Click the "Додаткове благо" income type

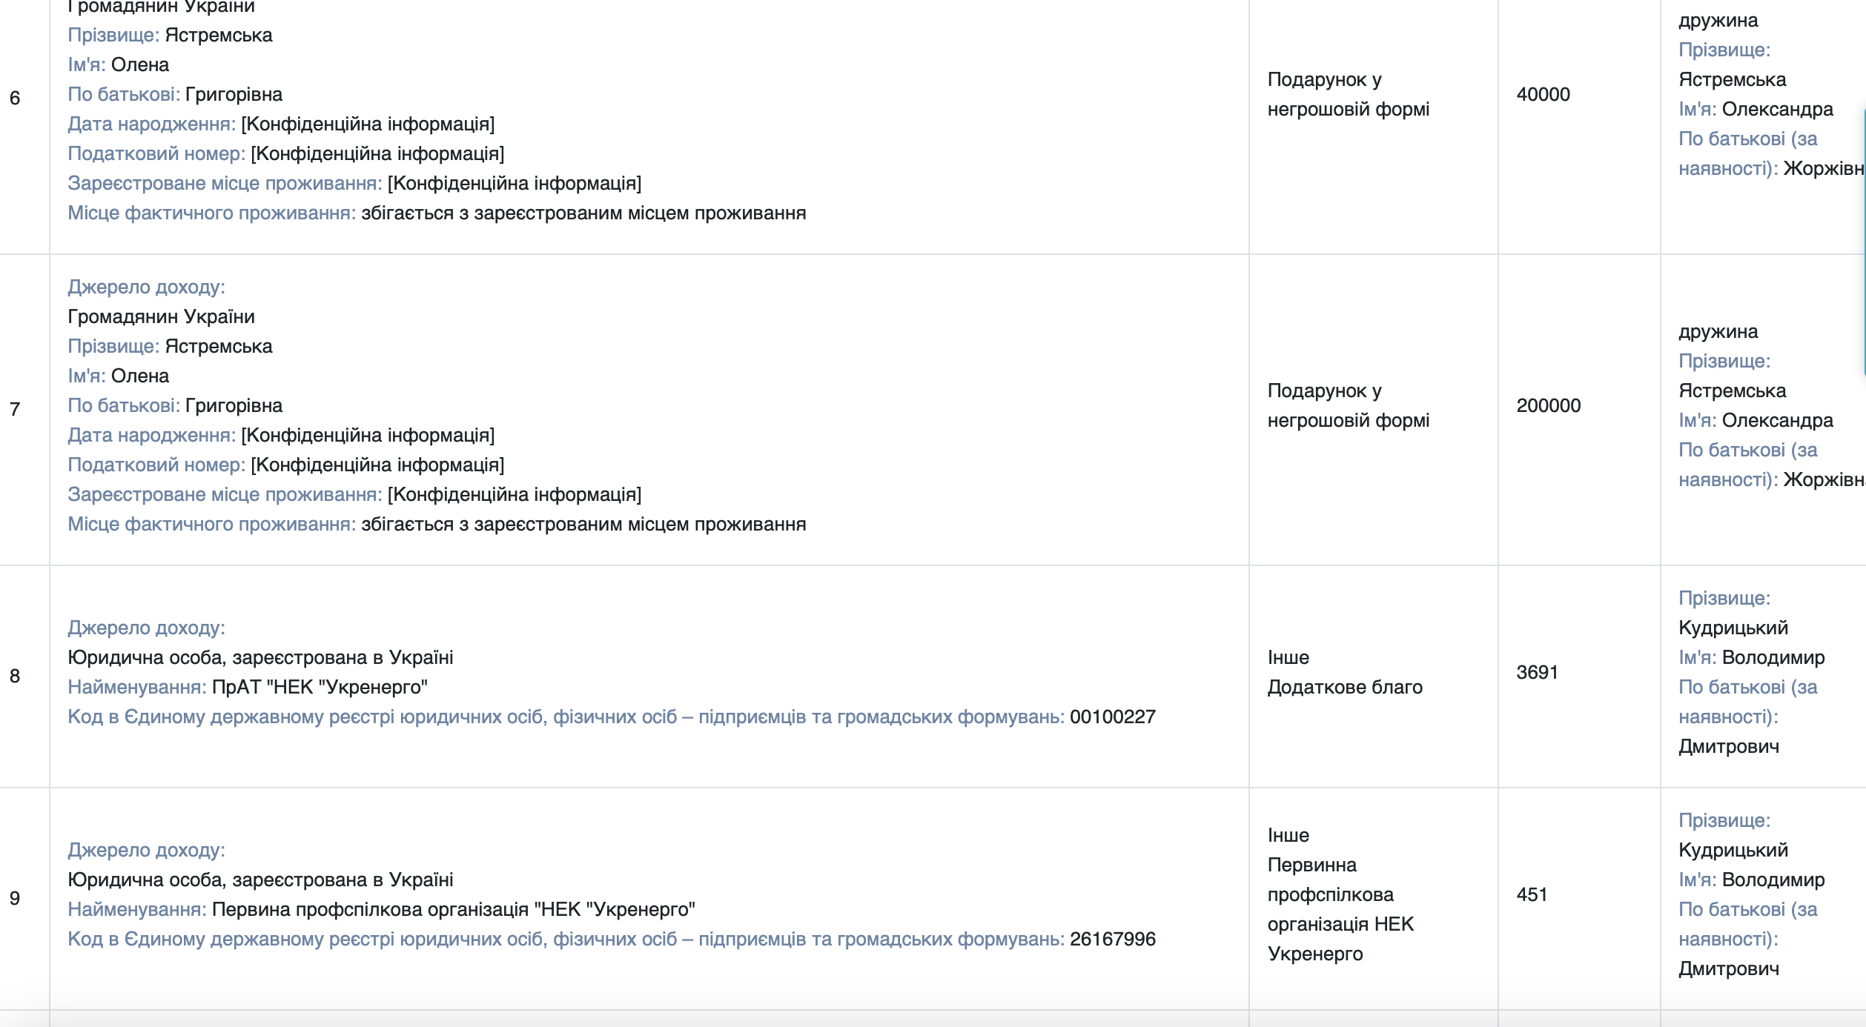click(x=1345, y=687)
